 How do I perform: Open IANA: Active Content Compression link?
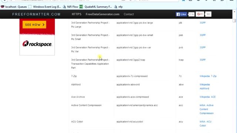207,109
